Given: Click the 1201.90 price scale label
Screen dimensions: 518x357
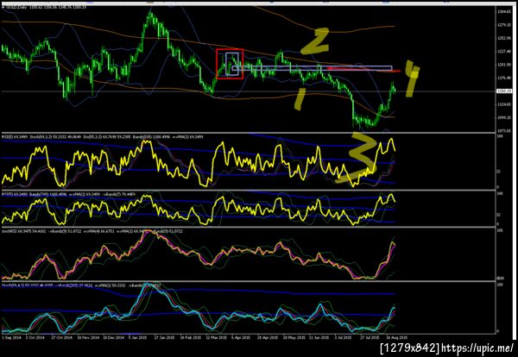Looking at the screenshot, I should coord(503,65).
